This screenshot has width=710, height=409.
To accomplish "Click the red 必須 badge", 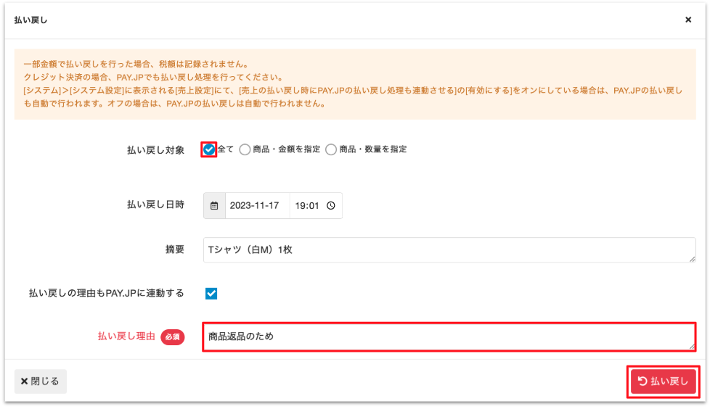I will tap(172, 337).
